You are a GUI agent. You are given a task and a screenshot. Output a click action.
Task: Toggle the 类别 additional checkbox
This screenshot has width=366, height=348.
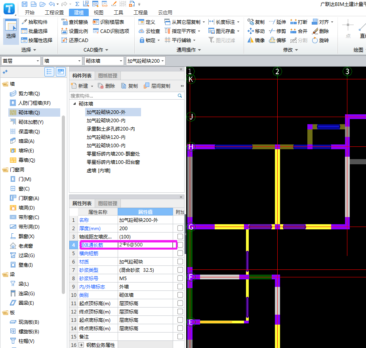pos(180,295)
